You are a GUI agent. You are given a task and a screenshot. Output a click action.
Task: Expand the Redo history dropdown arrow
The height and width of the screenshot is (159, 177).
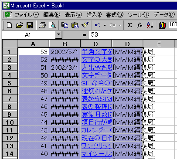coord(120,26)
